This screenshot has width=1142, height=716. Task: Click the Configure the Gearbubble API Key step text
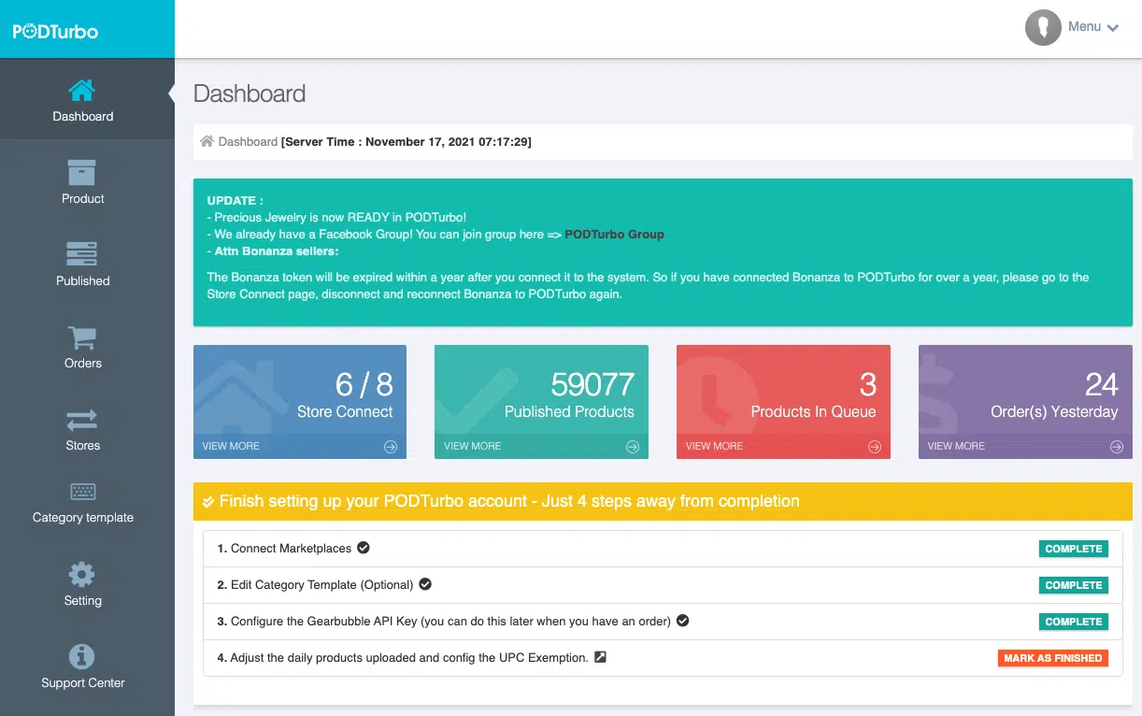click(x=450, y=622)
